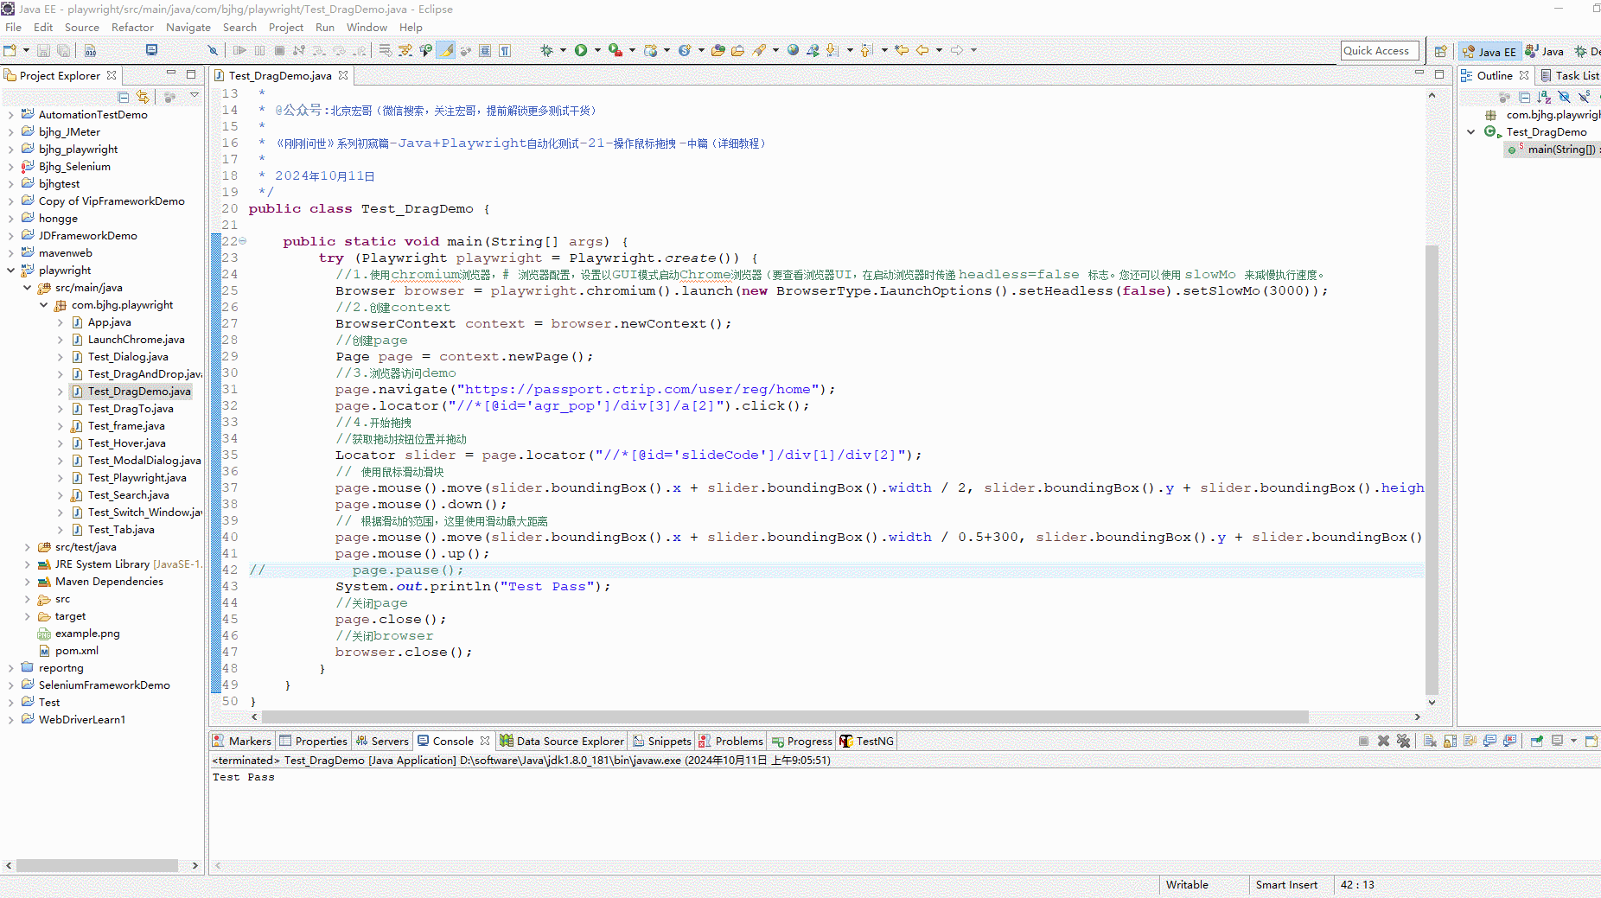Click the Collapse All icon in Outline
The image size is (1601, 898).
click(x=1524, y=97)
